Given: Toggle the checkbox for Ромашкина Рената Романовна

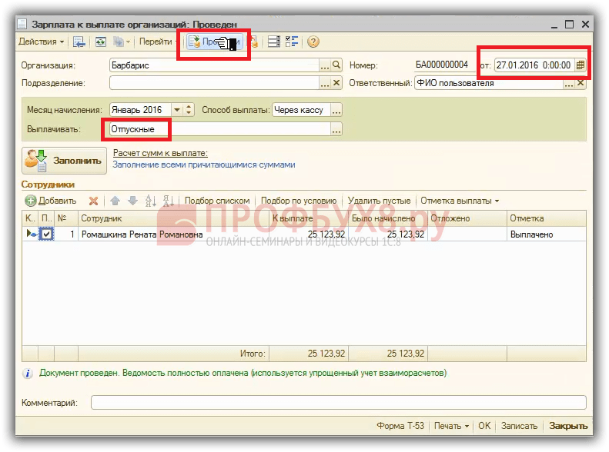Looking at the screenshot, I should (x=46, y=234).
